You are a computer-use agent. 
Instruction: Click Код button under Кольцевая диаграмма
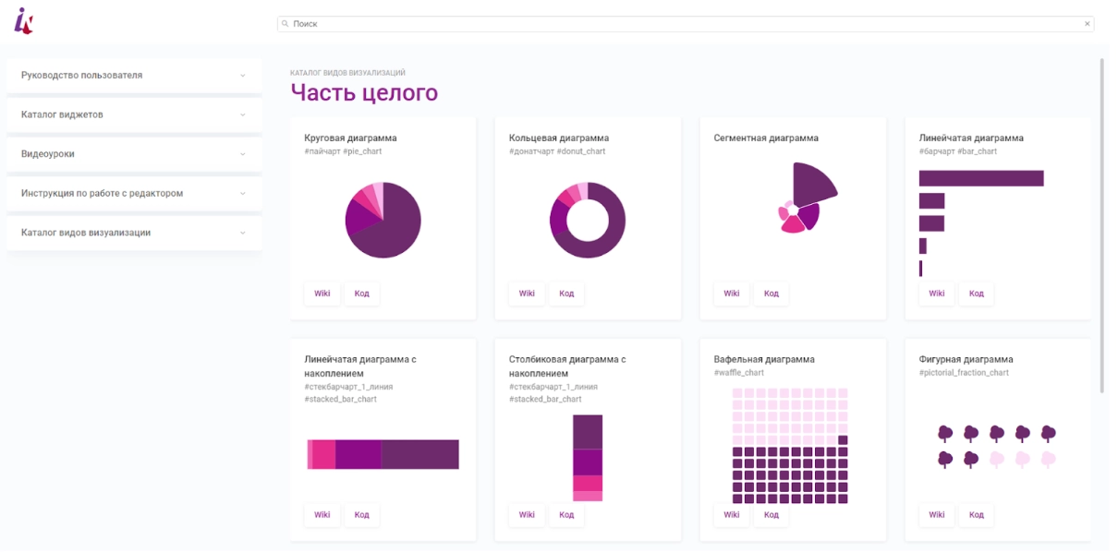click(566, 294)
